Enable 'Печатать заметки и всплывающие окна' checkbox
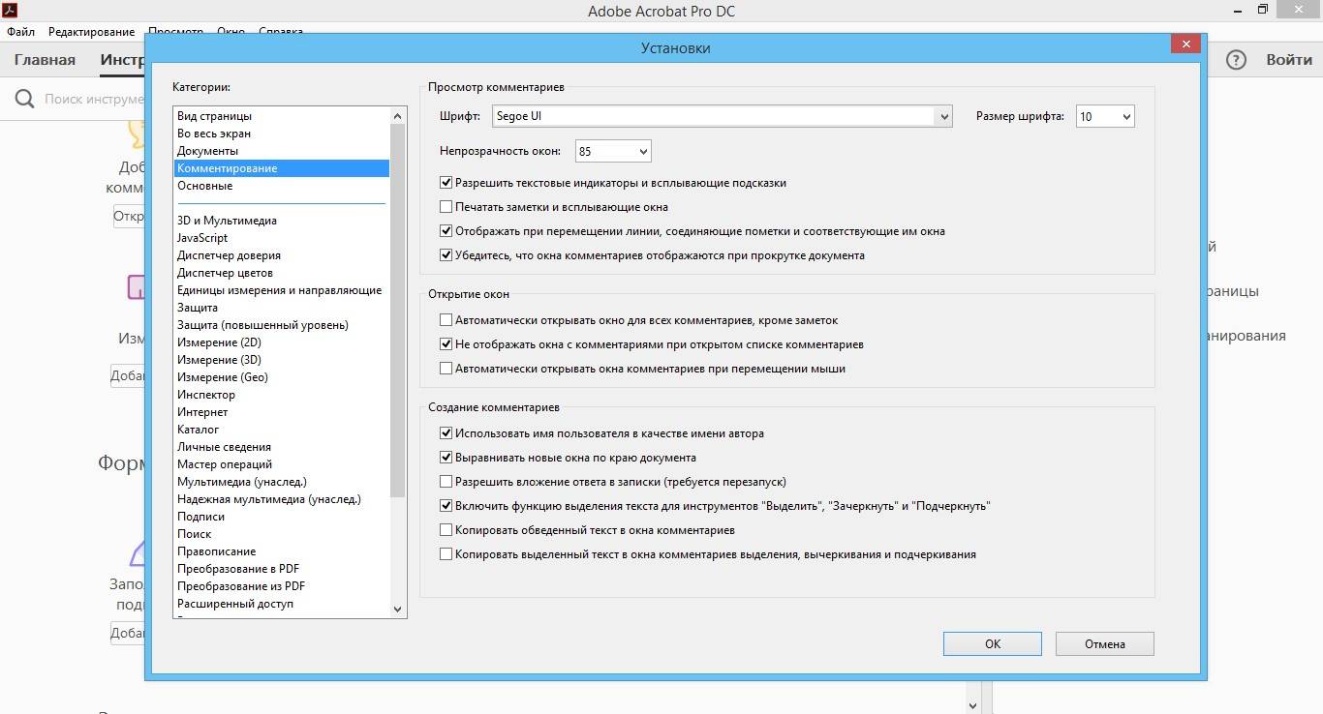 pyautogui.click(x=446, y=206)
